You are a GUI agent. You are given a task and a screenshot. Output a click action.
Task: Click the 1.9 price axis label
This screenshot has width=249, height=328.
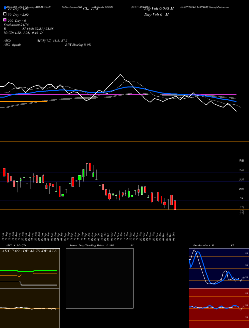pyautogui.click(x=241, y=198)
